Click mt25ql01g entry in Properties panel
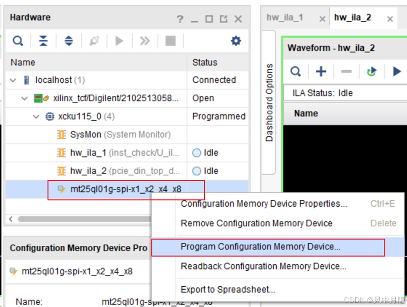The width and height of the screenshot is (407, 307). pos(77,271)
